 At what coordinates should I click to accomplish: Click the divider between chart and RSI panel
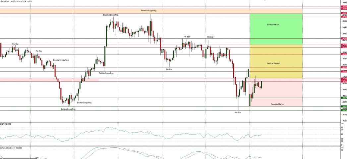pyautogui.click(x=166, y=122)
